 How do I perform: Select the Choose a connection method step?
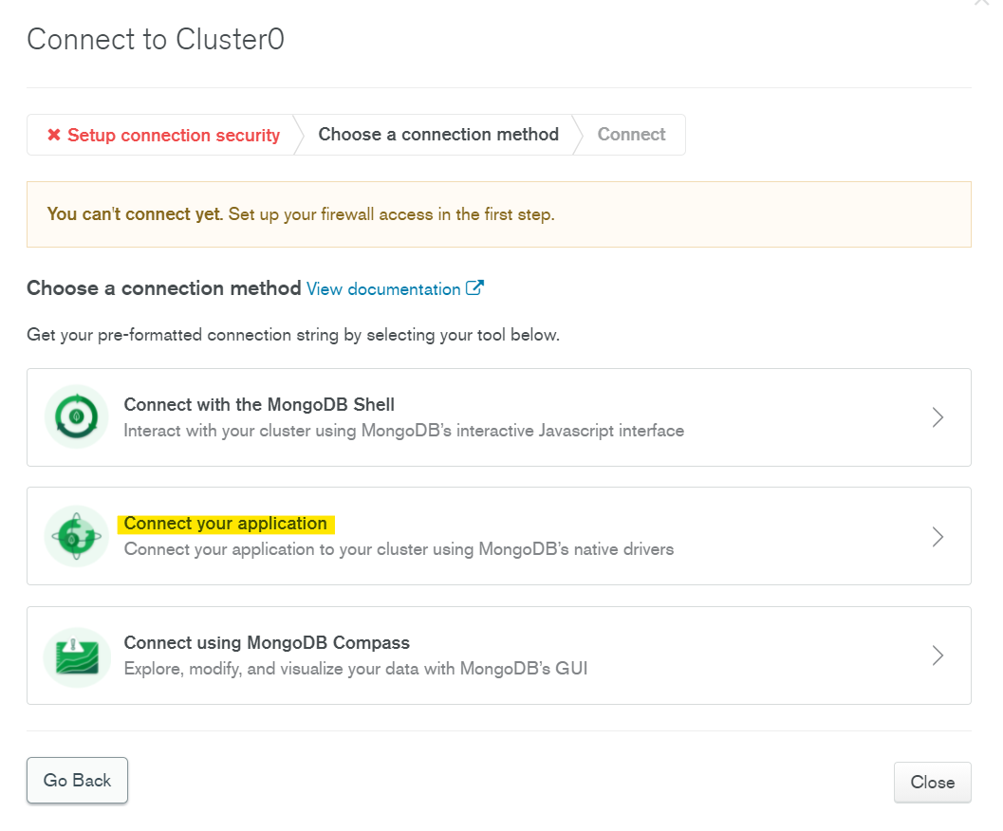438,135
